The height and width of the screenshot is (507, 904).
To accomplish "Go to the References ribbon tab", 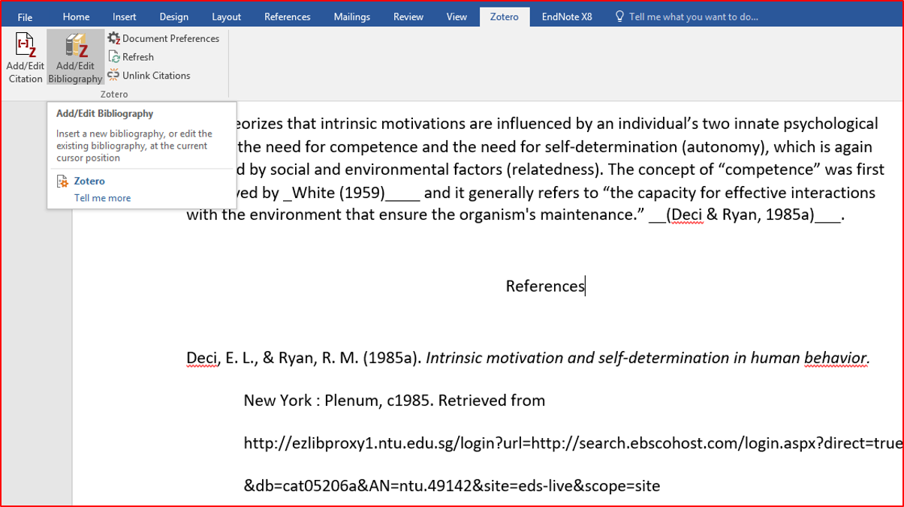I will click(287, 16).
